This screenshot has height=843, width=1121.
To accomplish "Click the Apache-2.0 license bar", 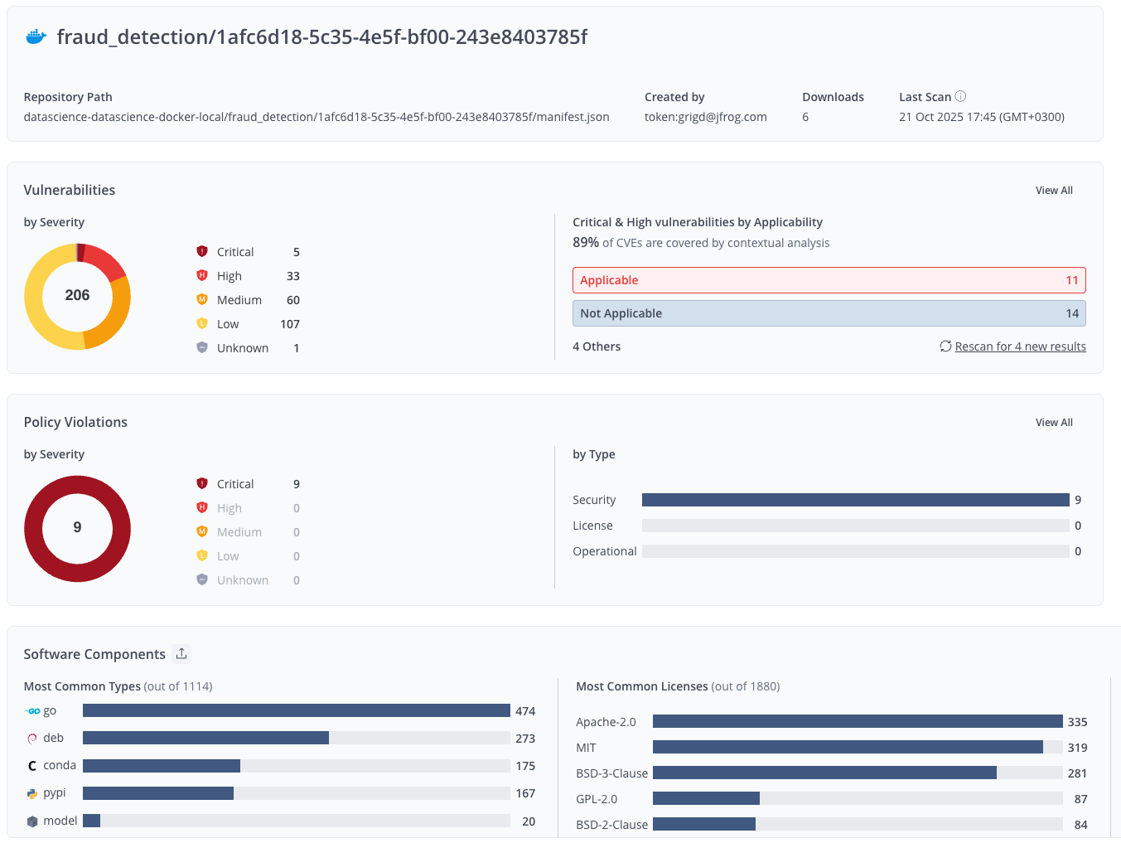I will click(857, 722).
